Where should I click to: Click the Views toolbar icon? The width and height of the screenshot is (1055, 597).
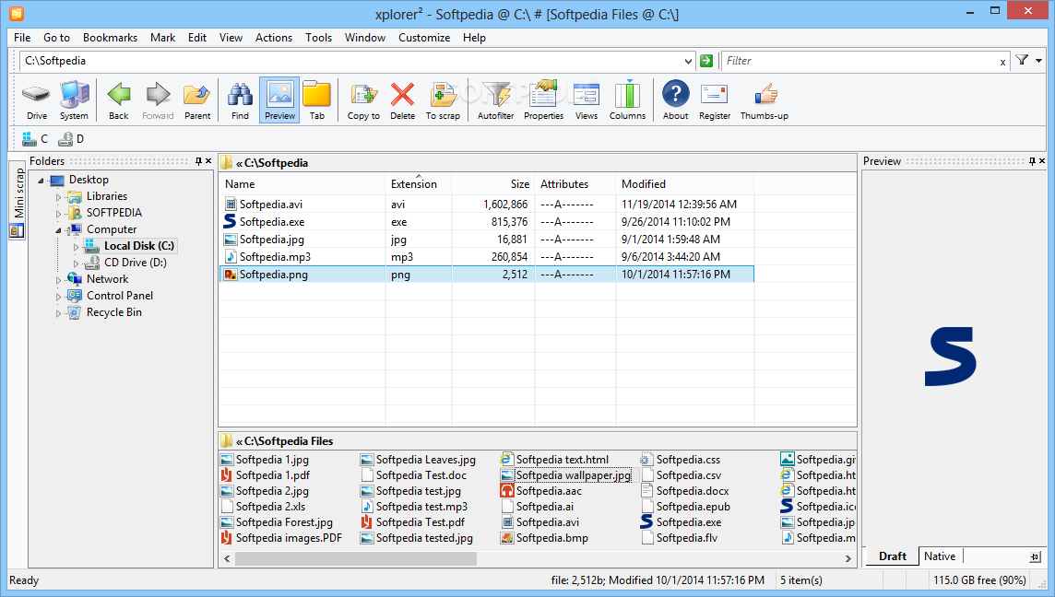(586, 100)
